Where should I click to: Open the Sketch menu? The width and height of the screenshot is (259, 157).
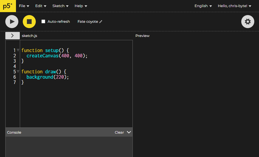point(60,6)
